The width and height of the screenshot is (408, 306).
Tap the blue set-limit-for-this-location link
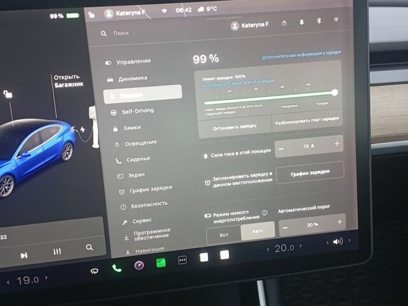(x=238, y=82)
